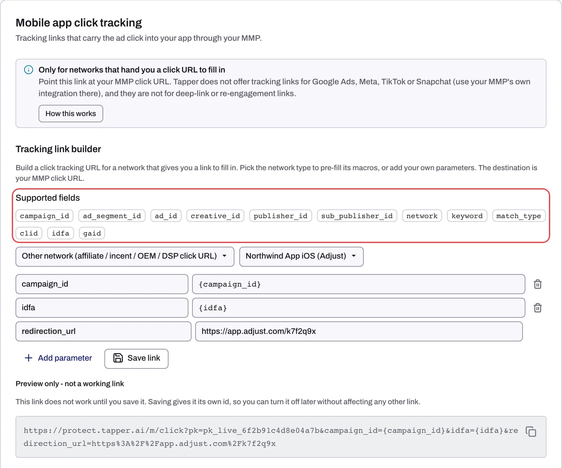562x468 pixels.
Task: Open the Northwind App iOS (Adjust) dropdown
Action: [301, 256]
